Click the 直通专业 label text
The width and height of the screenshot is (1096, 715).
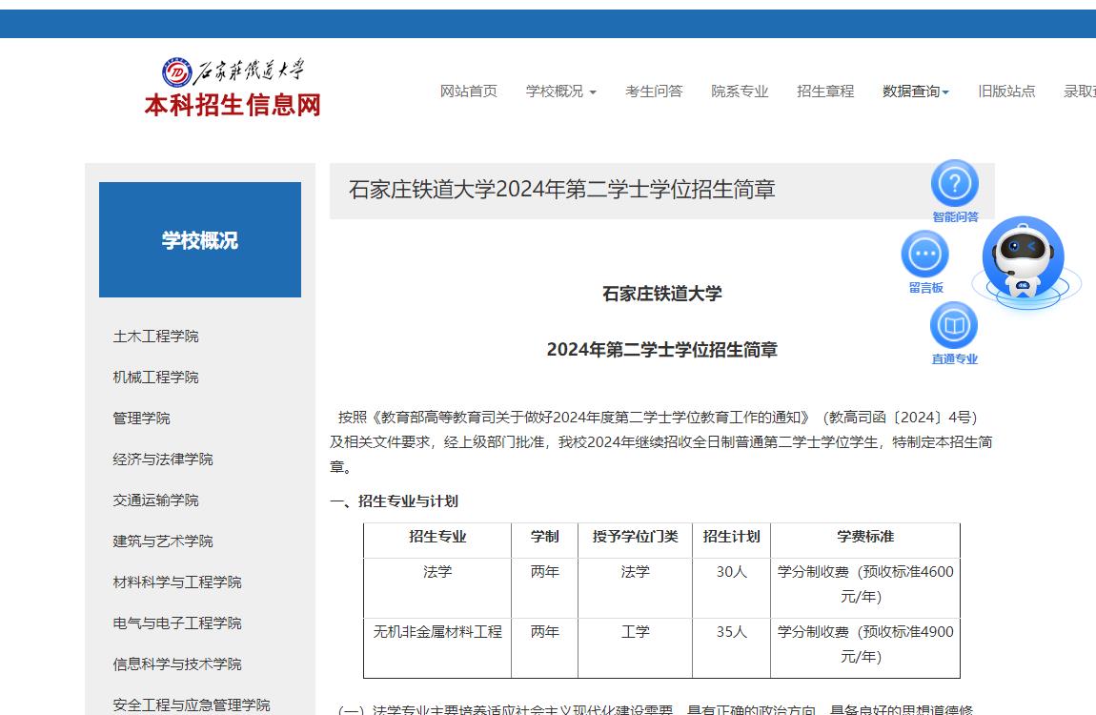tap(955, 359)
